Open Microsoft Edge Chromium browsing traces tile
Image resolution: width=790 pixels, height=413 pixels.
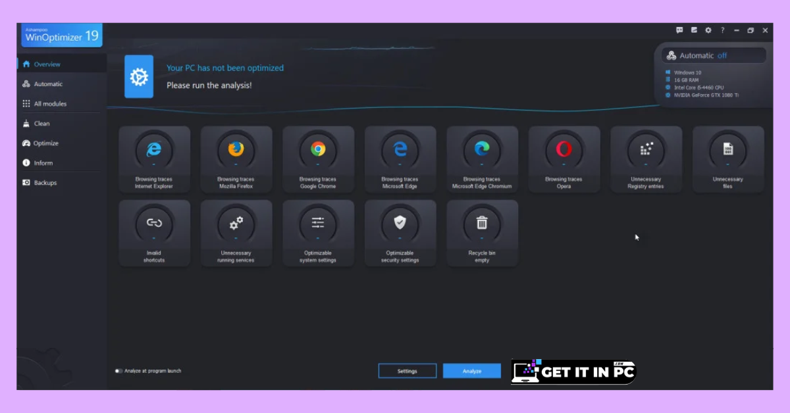coord(482,159)
